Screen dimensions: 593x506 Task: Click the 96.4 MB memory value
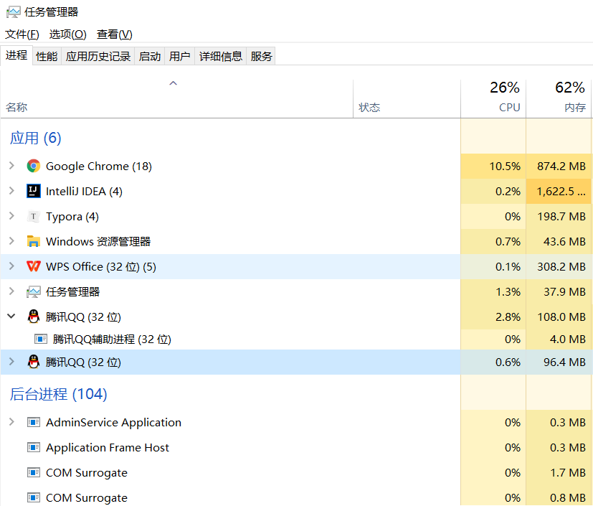(564, 362)
